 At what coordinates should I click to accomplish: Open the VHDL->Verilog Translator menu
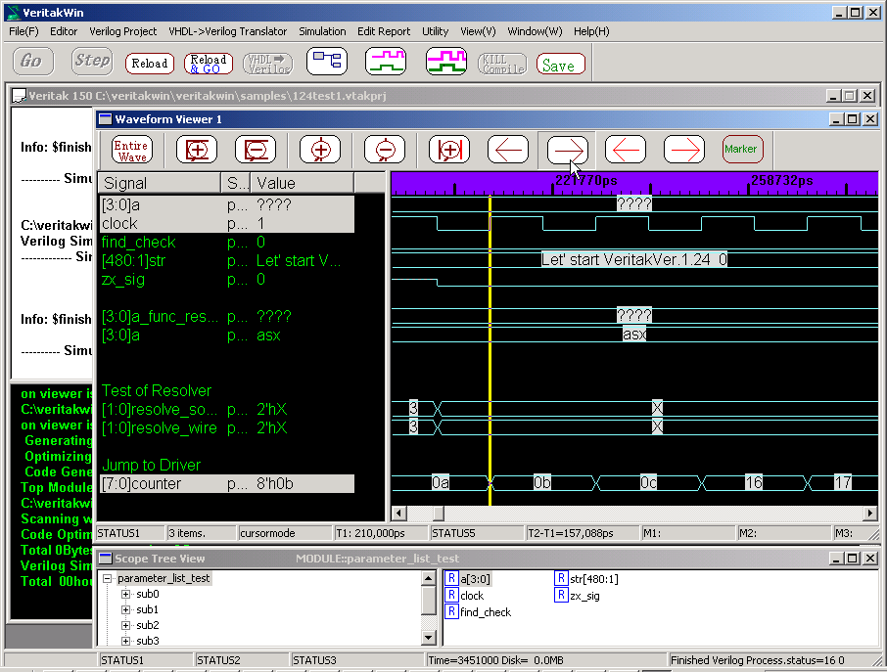pyautogui.click(x=227, y=31)
